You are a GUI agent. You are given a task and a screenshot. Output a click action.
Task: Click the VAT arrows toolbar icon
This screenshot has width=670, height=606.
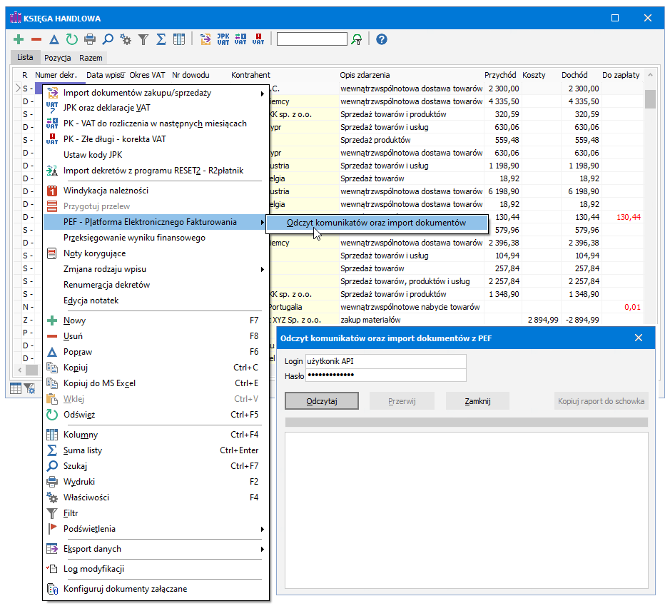point(240,40)
